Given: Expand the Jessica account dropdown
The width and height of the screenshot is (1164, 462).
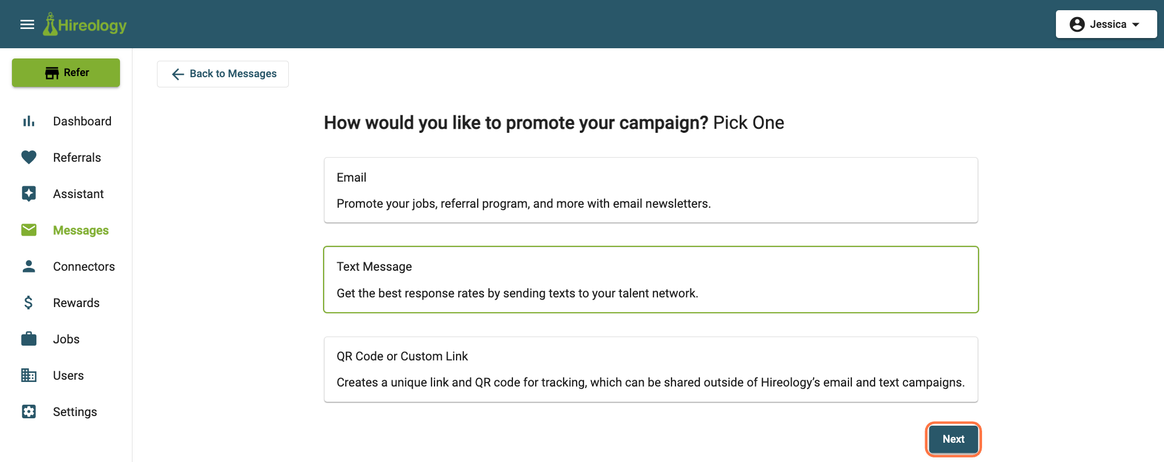Looking at the screenshot, I should point(1106,24).
